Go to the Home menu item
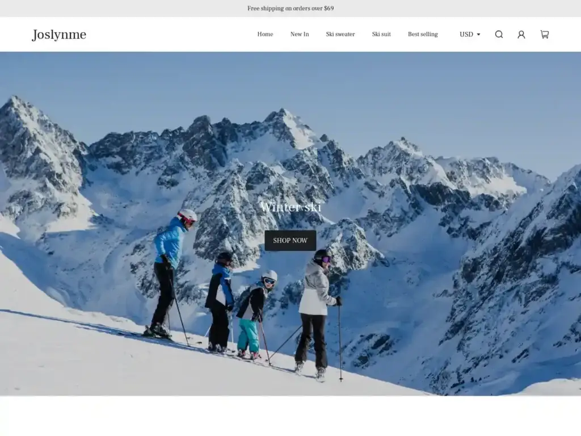581x436 pixels. coord(265,35)
